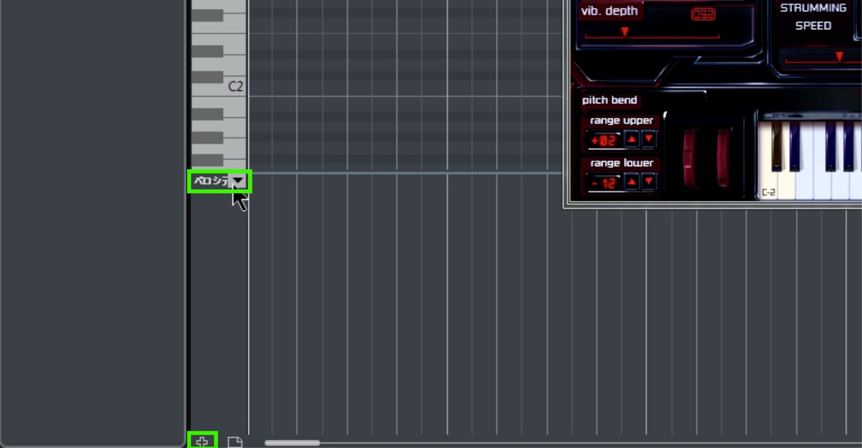The width and height of the screenshot is (862, 448).
Task: Click the vib. depth value 092 display
Action: 703,15
